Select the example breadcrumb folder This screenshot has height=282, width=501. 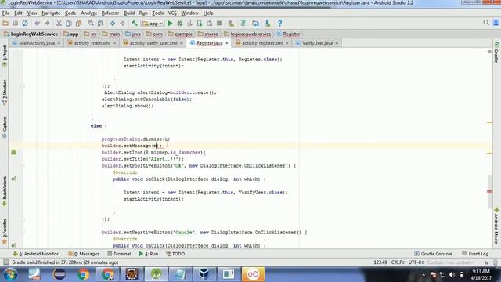(180, 34)
